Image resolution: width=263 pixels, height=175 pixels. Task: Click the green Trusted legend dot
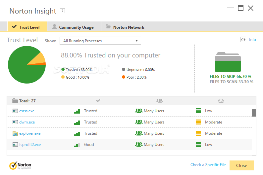coord(63,69)
